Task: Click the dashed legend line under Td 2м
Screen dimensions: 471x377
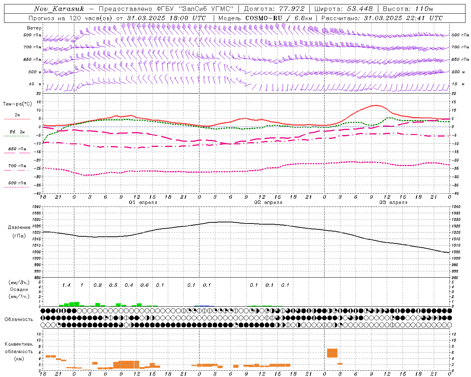Action: [x=17, y=136]
